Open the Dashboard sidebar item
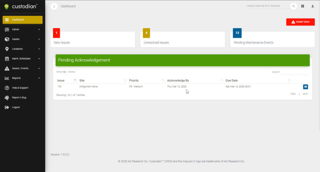The height and width of the screenshot is (172, 320). coord(22,20)
